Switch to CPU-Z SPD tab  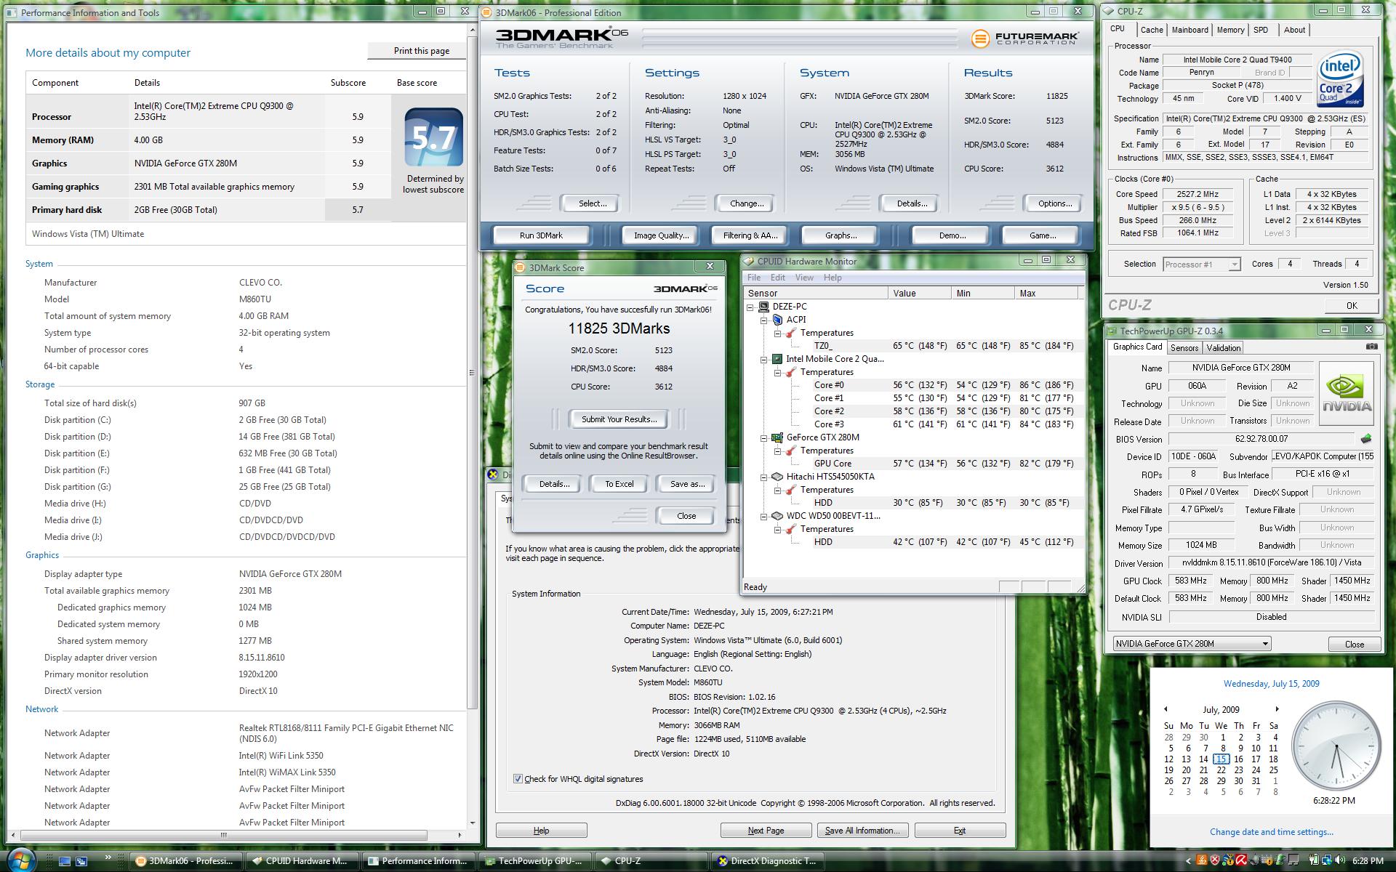pyautogui.click(x=1261, y=30)
